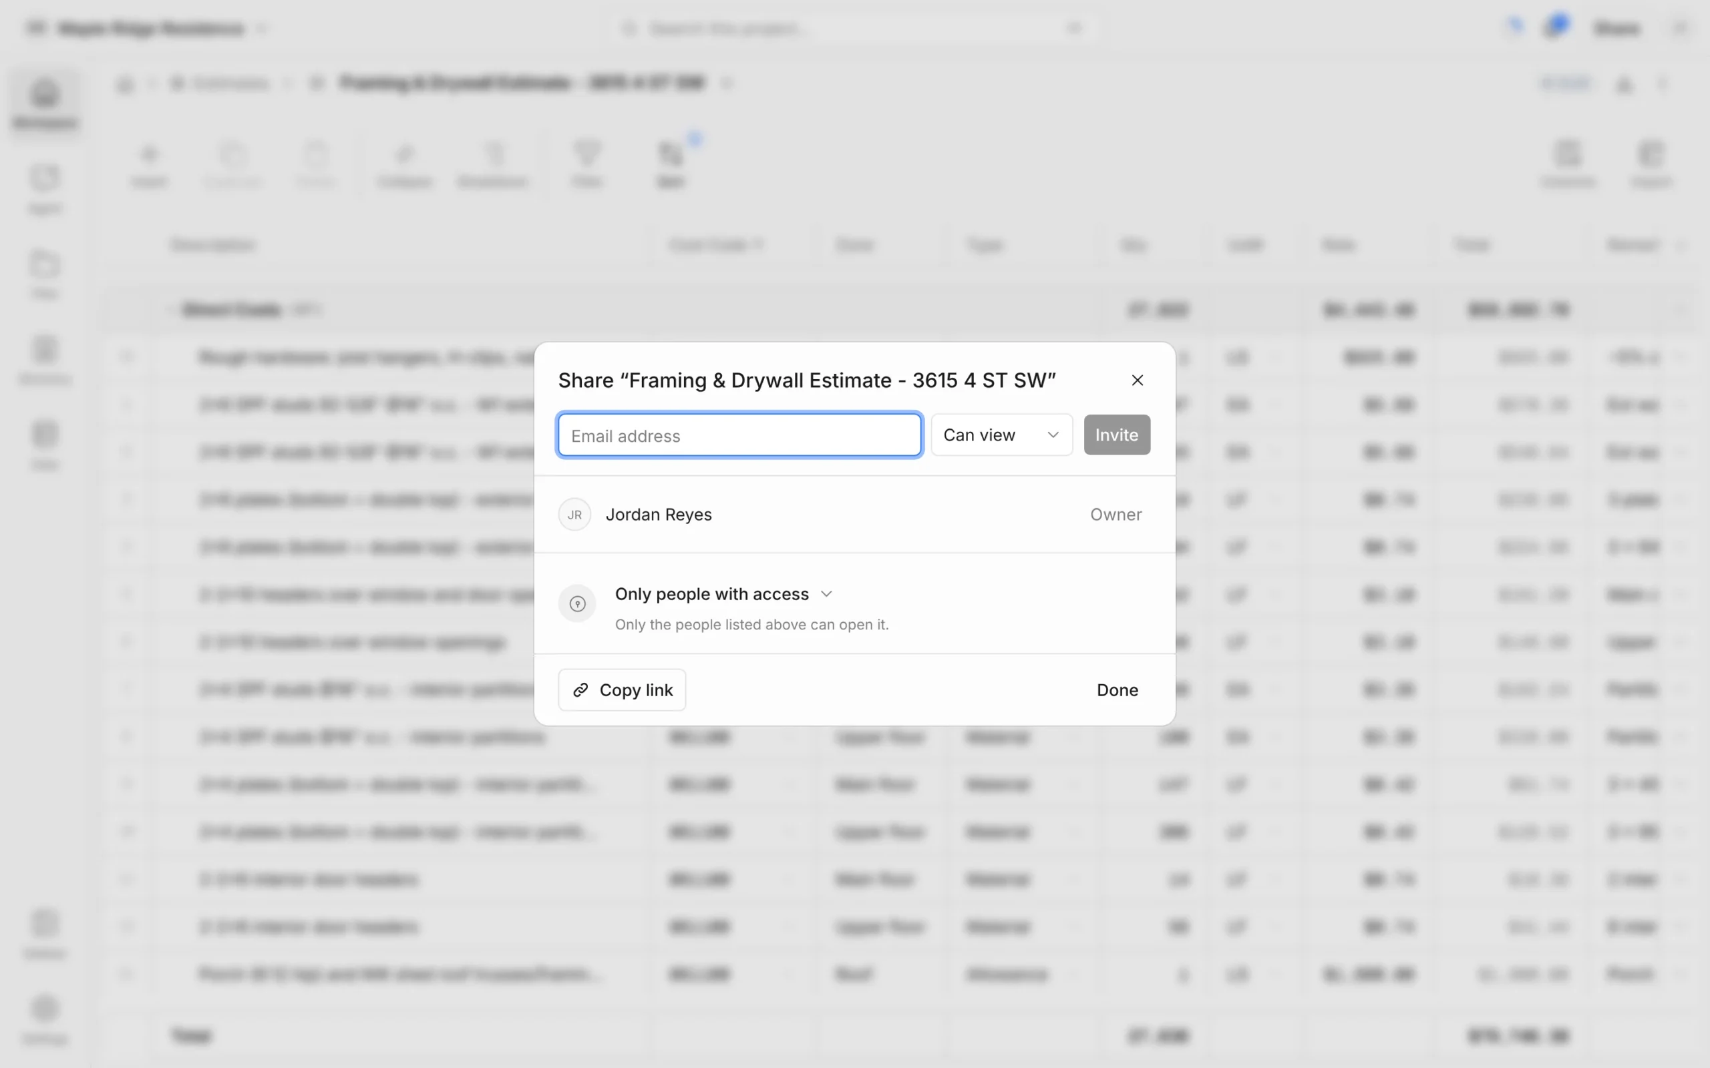This screenshot has width=1710, height=1068.
Task: Click the lock icon beside access settings
Action: (577, 604)
